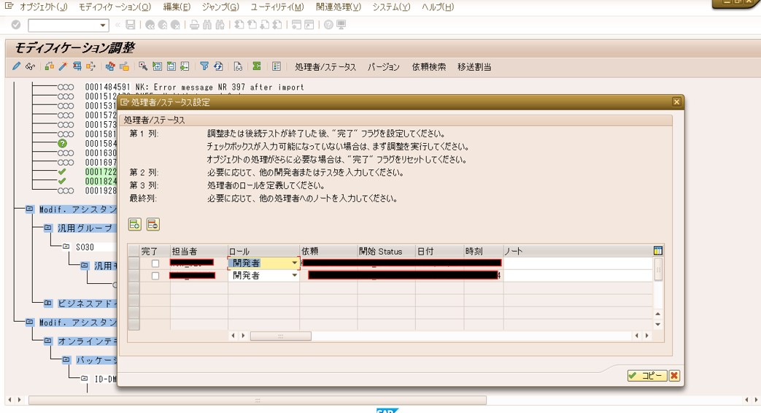Viewport: 761px width, 413px height.
Task: Click the print icon in system toolbar
Action: (194, 25)
